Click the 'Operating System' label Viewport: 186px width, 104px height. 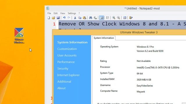[x=109, y=47]
